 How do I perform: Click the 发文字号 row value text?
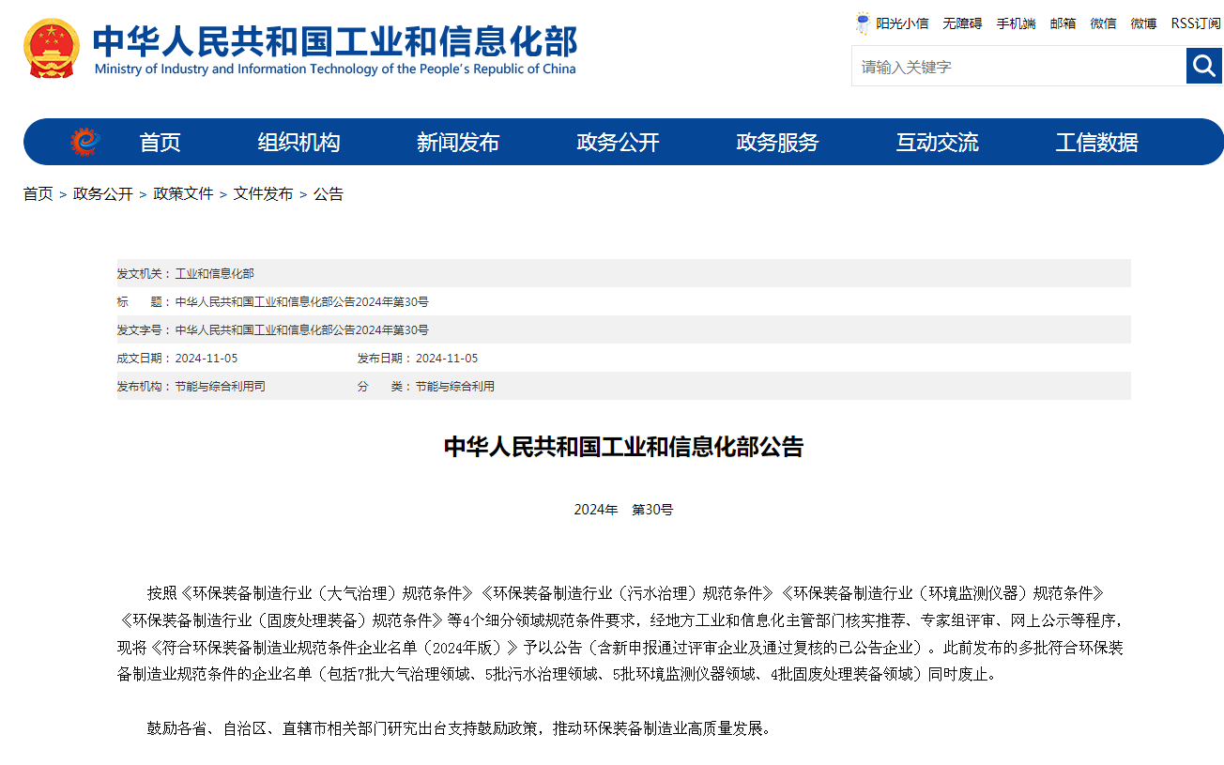coord(301,329)
